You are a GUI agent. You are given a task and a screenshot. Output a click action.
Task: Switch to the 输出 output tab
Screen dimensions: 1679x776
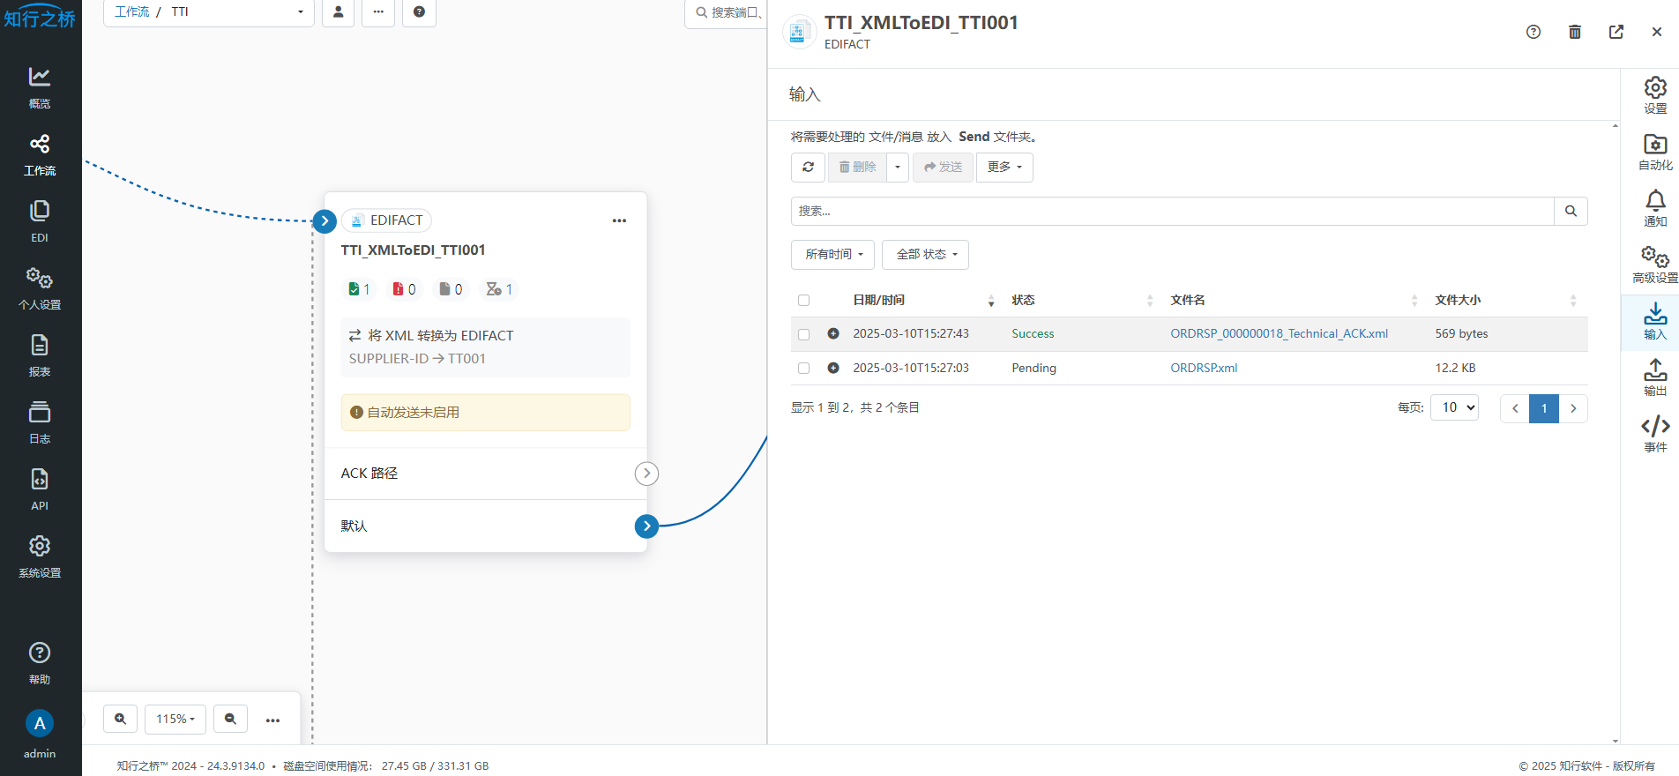[x=1654, y=377]
